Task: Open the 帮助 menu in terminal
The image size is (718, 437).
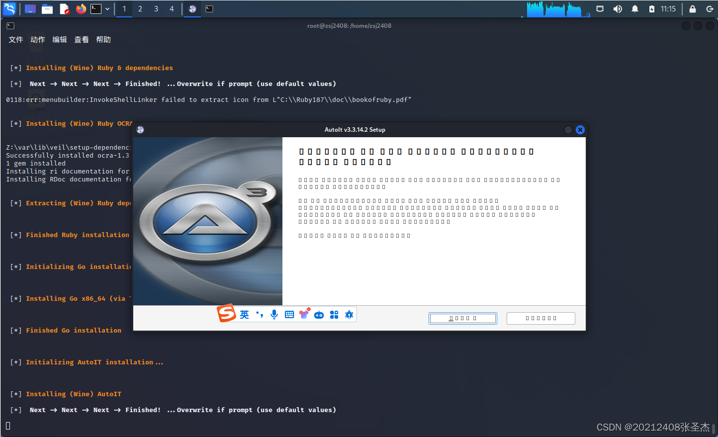Action: click(x=103, y=40)
